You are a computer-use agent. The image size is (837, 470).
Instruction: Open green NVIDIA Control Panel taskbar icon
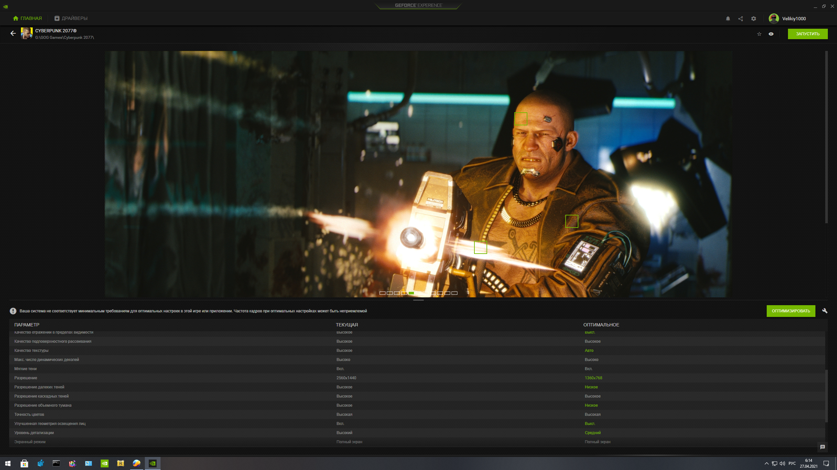(x=104, y=463)
